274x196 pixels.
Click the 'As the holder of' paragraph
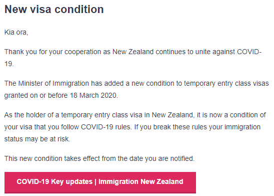(x=135, y=127)
